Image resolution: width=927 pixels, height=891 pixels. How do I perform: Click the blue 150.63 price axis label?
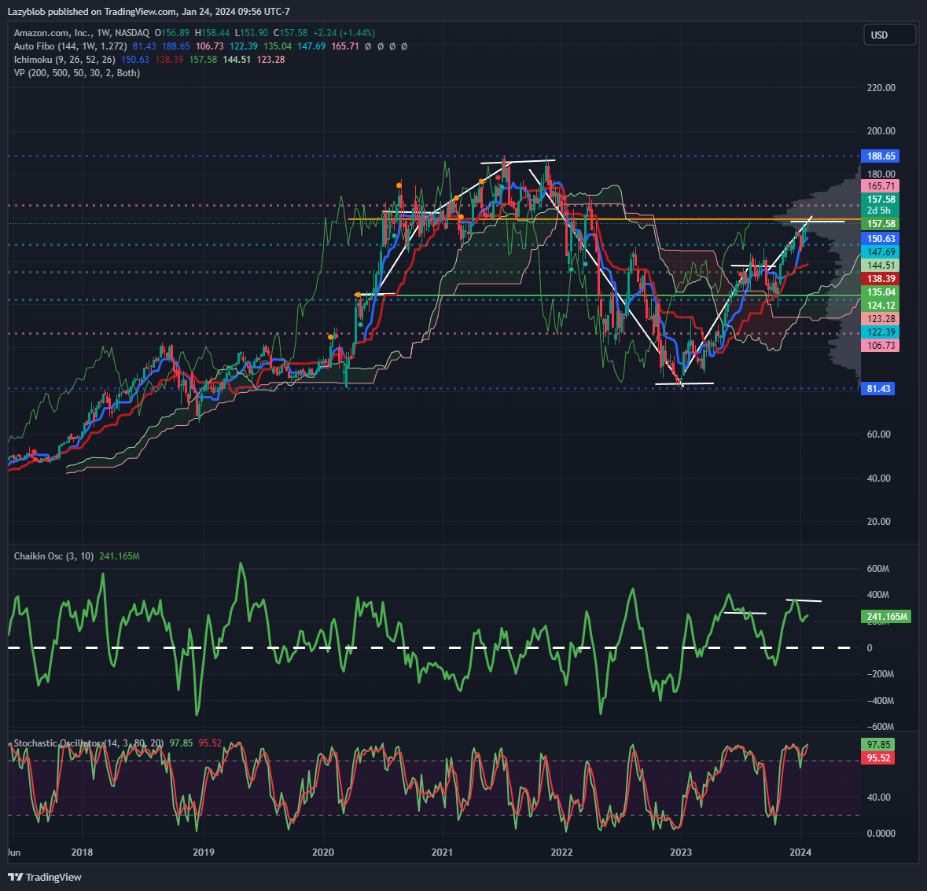tap(881, 239)
